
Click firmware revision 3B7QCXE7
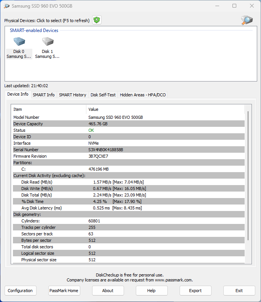(98, 156)
